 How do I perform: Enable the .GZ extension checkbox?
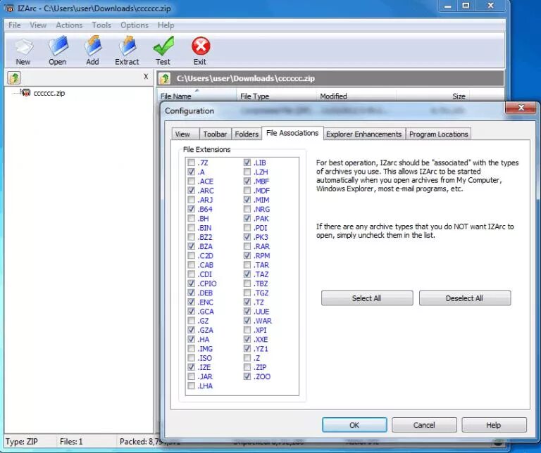click(x=191, y=321)
